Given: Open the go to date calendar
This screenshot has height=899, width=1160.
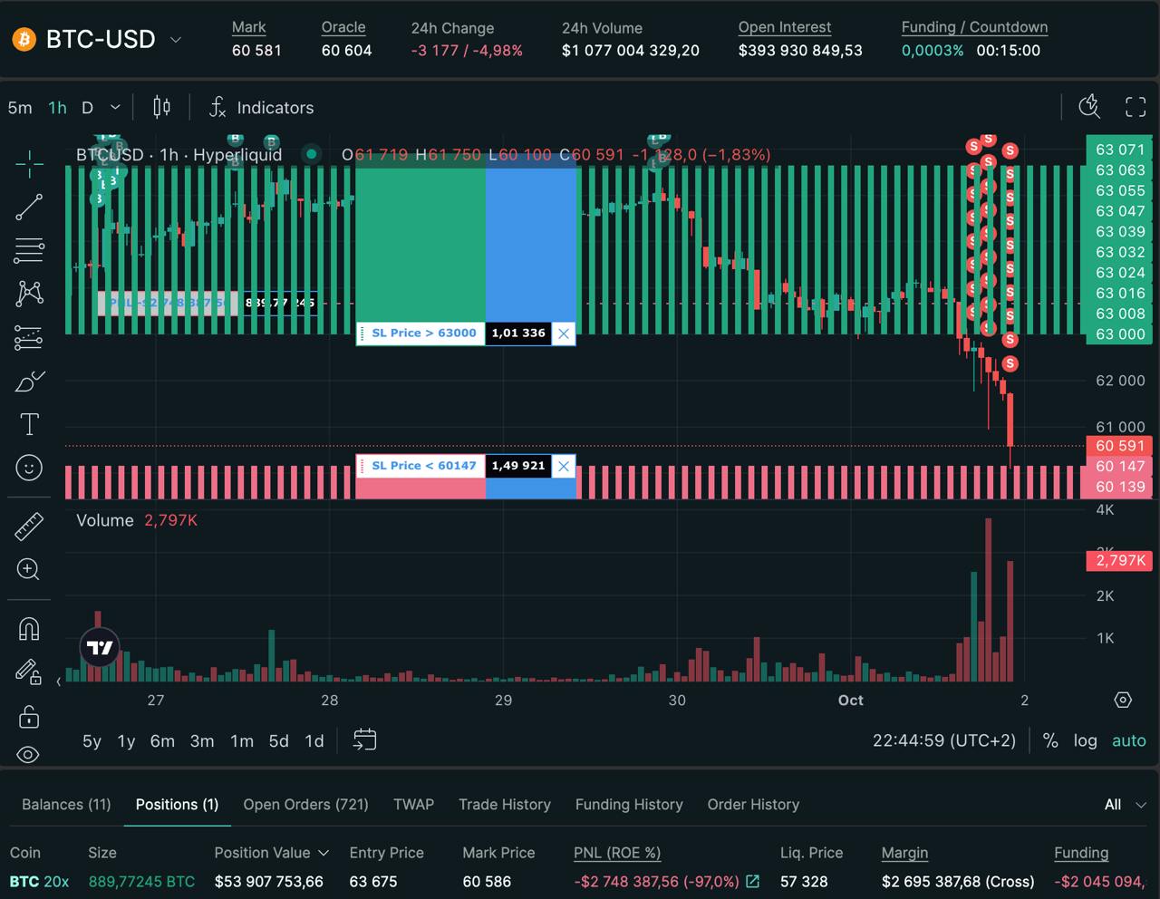Looking at the screenshot, I should 364,740.
